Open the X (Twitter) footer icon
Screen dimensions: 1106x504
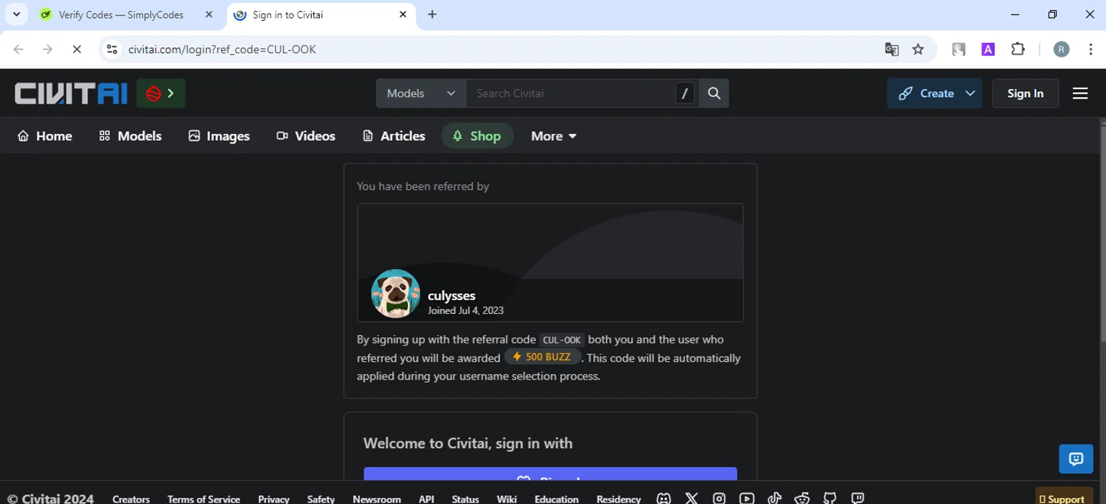[692, 498]
